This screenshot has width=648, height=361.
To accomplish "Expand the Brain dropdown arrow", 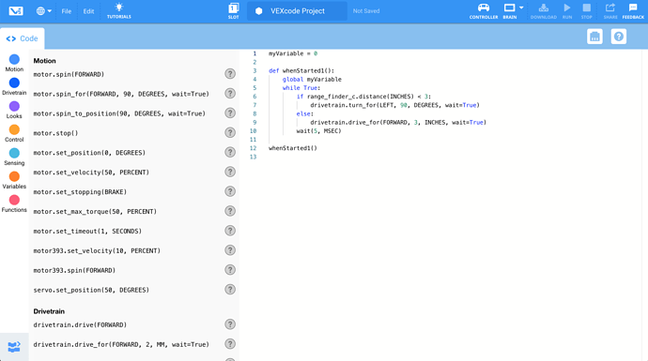I will click(x=521, y=8).
